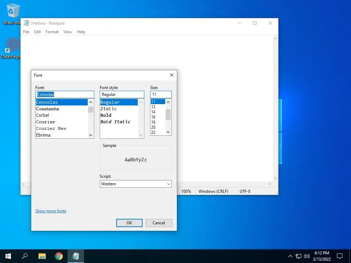Switch to Notepad taskbar icon

coord(76,256)
